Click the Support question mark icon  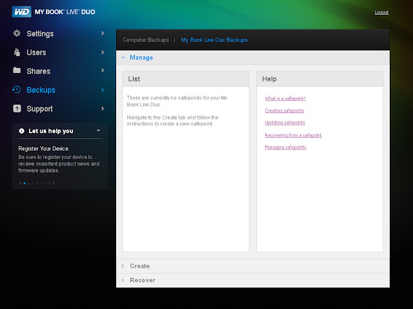[17, 109]
